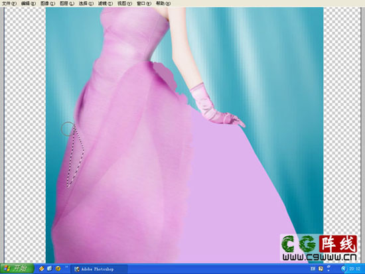The height and width of the screenshot is (274, 365).
Task: Expand the quick launch overflow chevron
Action: (66, 267)
